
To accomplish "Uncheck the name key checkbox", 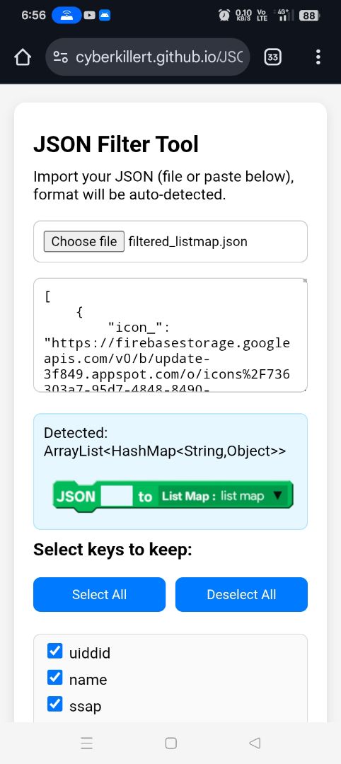I will (55, 677).
